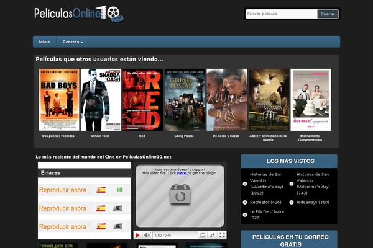This screenshot has height=248, width=373.
Task: Open the Bad Boys poster
Action: 59,100
